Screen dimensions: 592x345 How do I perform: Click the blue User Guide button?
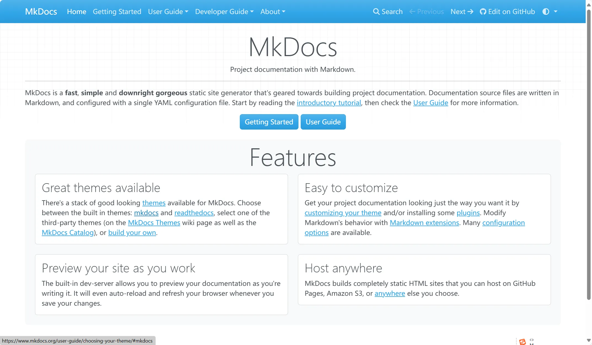pos(323,122)
